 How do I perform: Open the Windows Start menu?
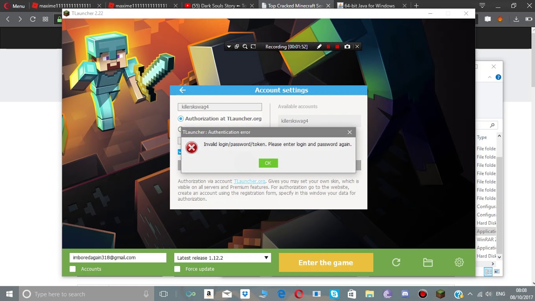9,294
